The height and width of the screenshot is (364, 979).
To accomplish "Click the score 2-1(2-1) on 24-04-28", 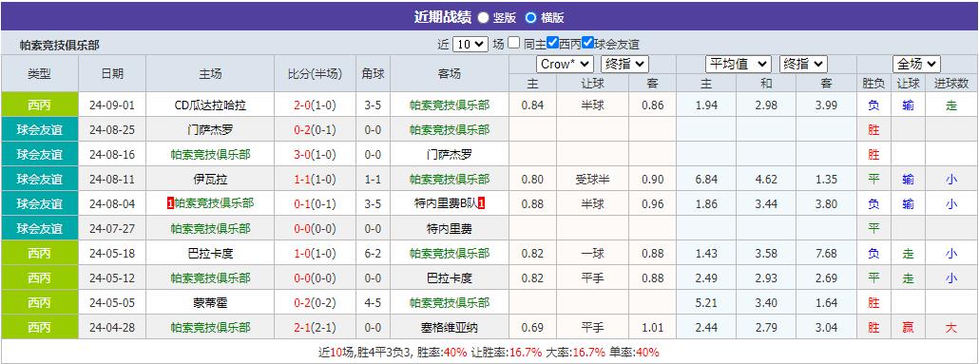I will (315, 327).
